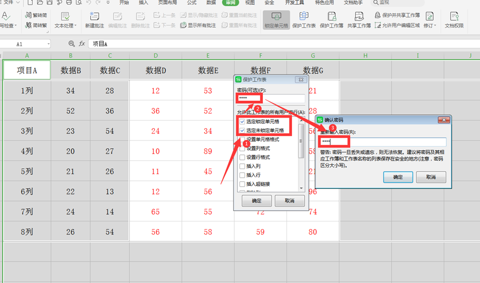The image size is (480, 283).
Task: Click 确定 in 确认密码 dialog
Action: pyautogui.click(x=398, y=177)
